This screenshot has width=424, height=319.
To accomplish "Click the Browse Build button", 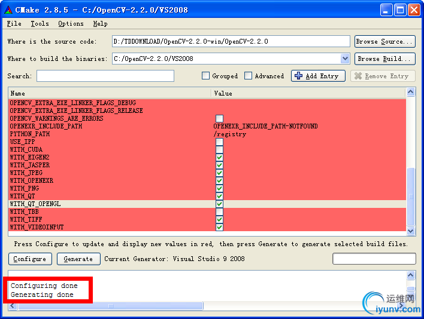I will tap(385, 59).
